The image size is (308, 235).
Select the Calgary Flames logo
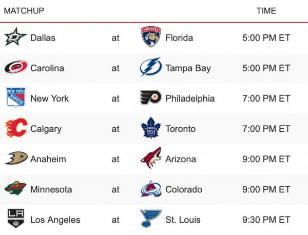(x=15, y=128)
